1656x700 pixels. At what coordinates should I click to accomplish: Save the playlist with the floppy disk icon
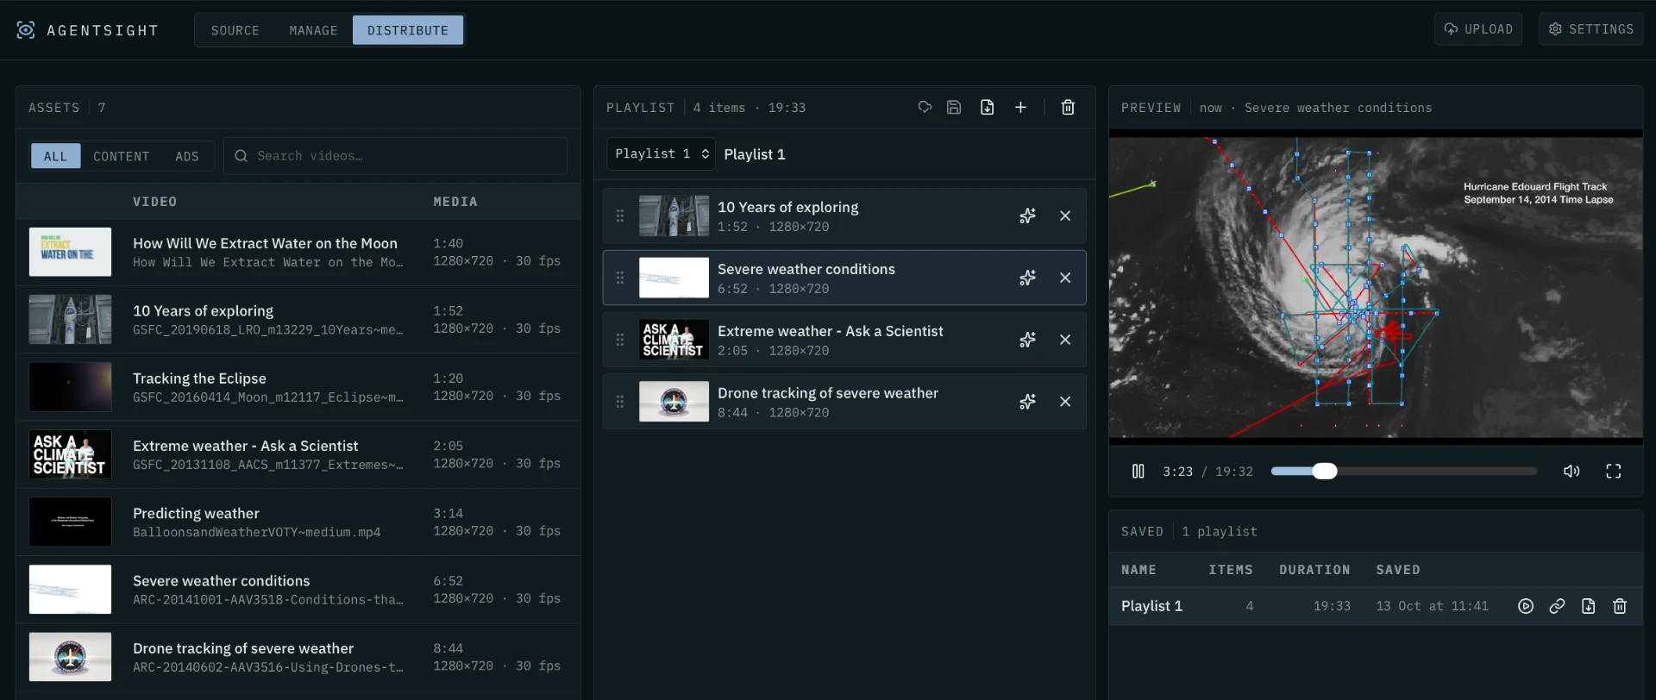pyautogui.click(x=954, y=108)
